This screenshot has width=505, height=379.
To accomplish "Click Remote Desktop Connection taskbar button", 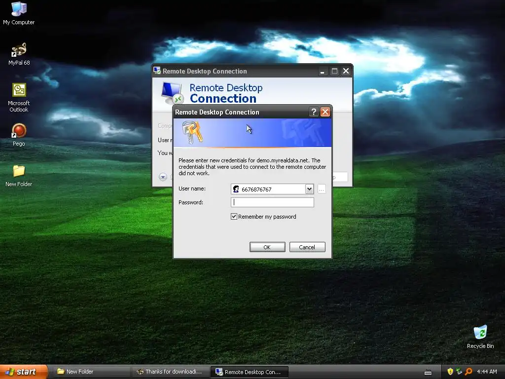I will click(249, 372).
